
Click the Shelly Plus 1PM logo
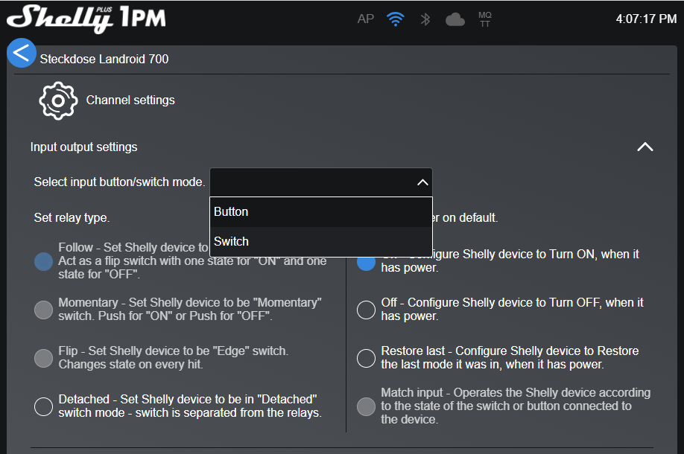pos(86,19)
